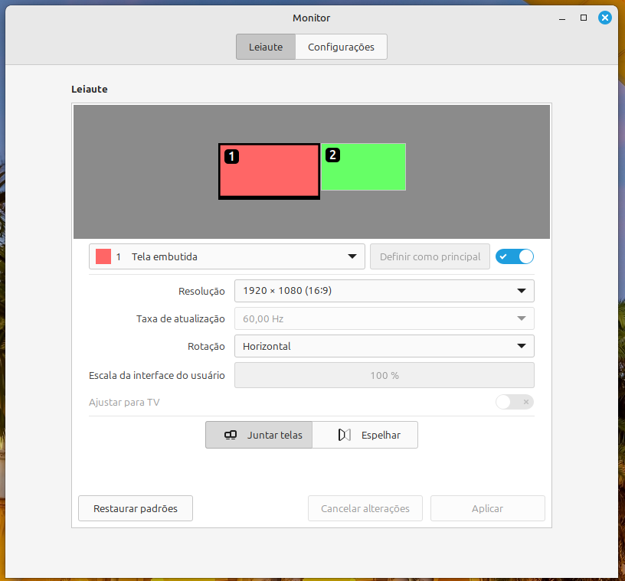625x581 pixels.
Task: Open the Resolução dropdown
Action: tap(384, 291)
